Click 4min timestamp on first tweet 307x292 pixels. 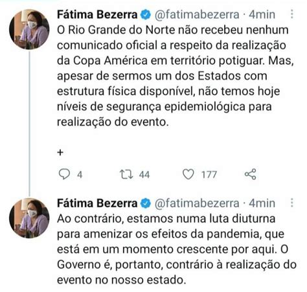[262, 15]
